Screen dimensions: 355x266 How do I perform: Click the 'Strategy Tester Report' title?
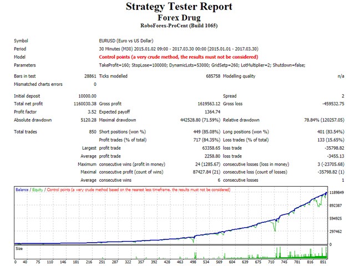pos(179,7)
